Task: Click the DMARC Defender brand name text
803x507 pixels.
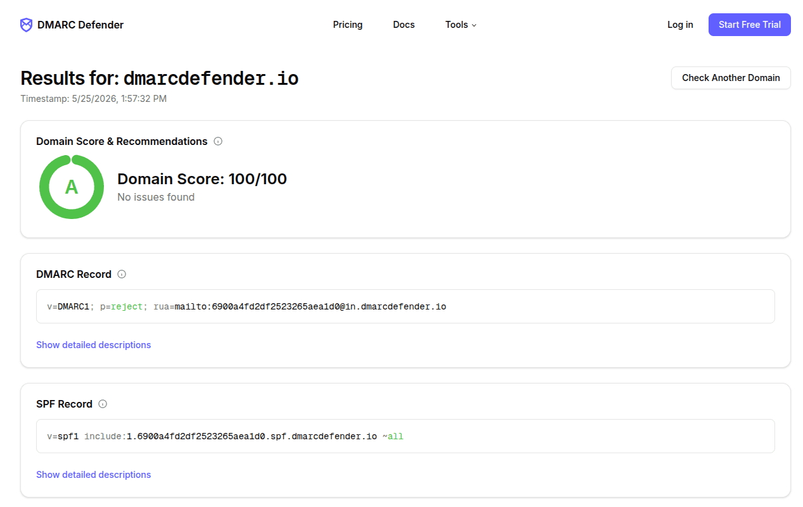Action: pyautogui.click(x=80, y=25)
